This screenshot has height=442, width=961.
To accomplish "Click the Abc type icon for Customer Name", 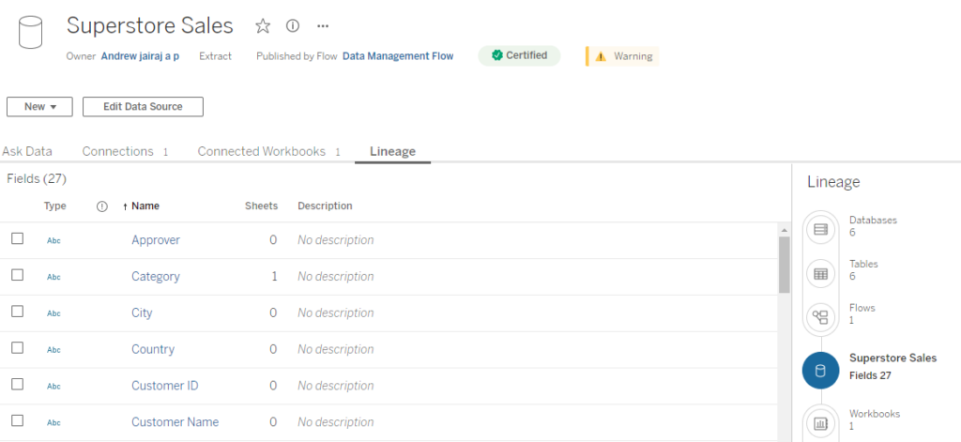I will [x=53, y=422].
